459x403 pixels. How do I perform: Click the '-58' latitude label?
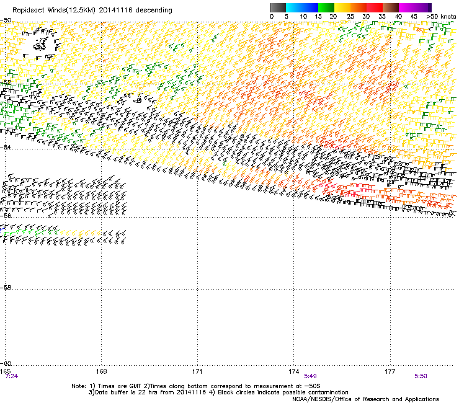pyautogui.click(x=6, y=288)
